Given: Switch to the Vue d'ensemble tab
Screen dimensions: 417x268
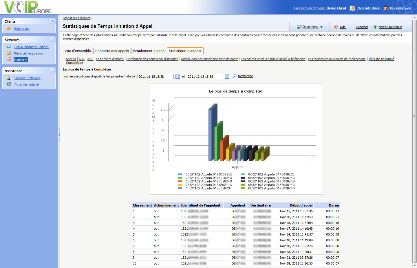Looking at the screenshot, I should 78,51.
